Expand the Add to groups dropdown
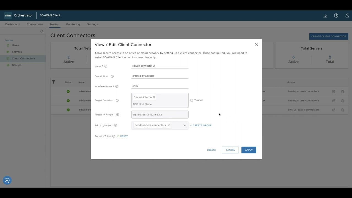352x198 pixels. (185, 125)
